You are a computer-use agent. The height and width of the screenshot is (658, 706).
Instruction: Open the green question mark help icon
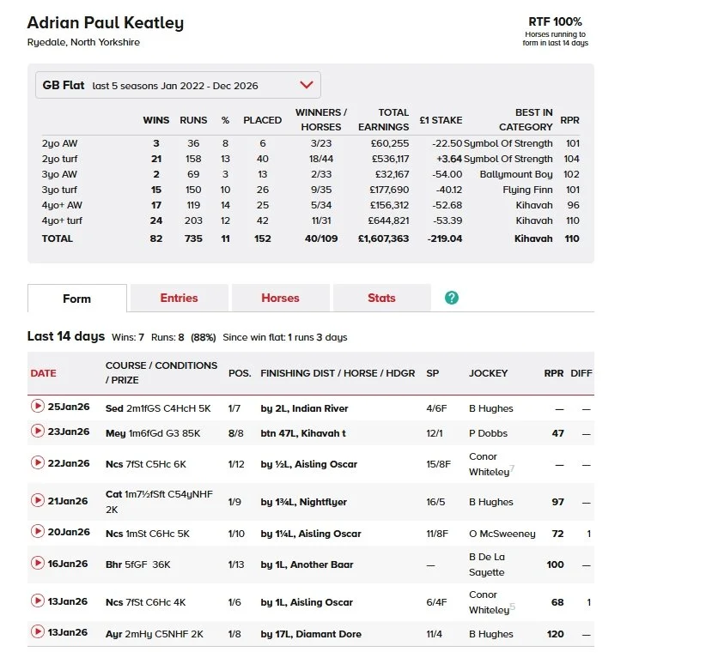(451, 298)
